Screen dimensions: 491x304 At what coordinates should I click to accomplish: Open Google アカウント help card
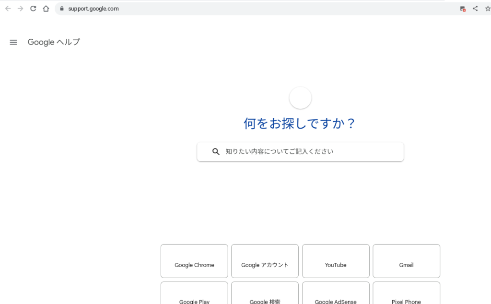265,261
